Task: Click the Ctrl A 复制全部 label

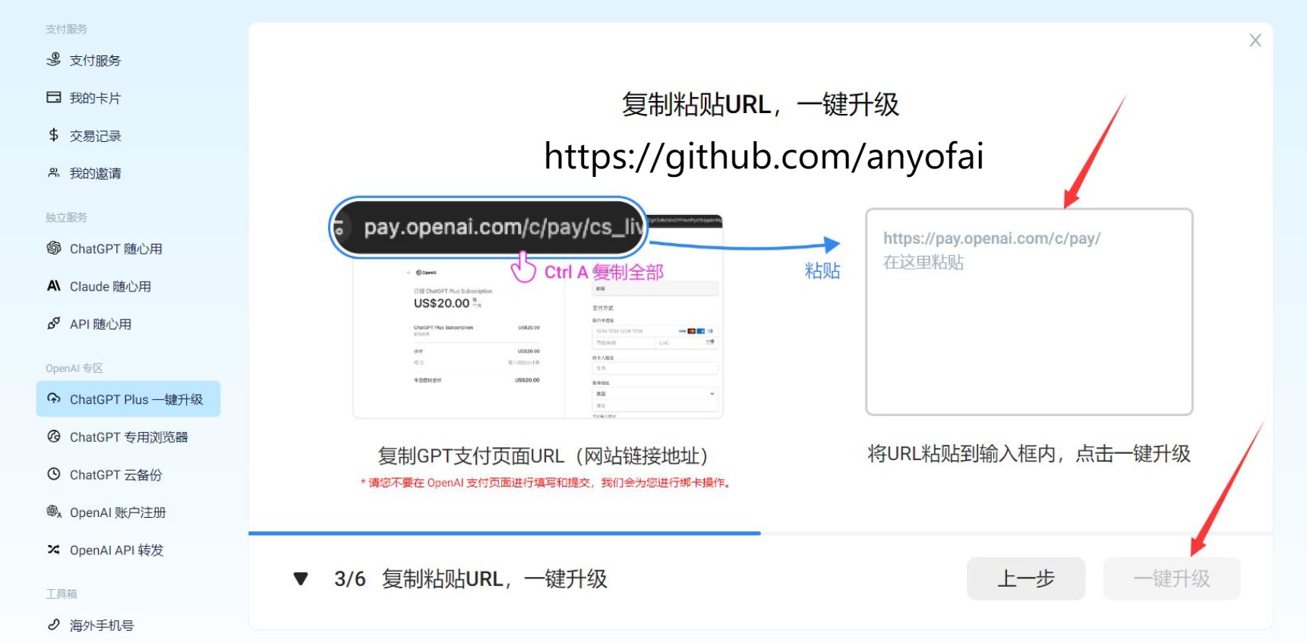Action: pyautogui.click(x=604, y=272)
